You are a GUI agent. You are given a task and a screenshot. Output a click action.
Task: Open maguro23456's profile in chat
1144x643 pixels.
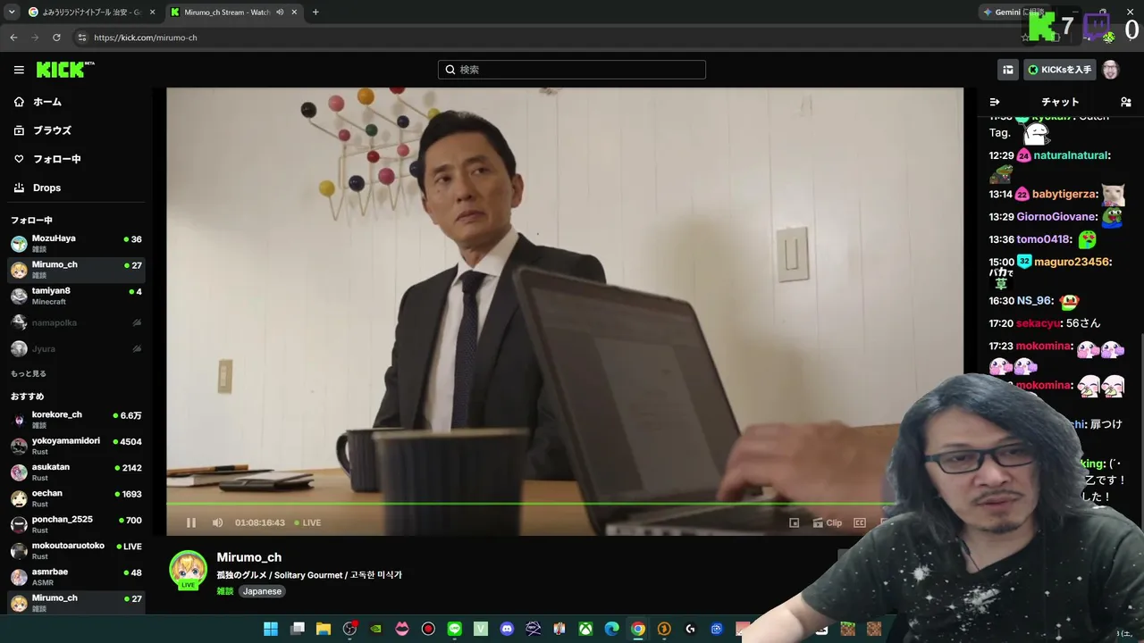click(x=1072, y=263)
